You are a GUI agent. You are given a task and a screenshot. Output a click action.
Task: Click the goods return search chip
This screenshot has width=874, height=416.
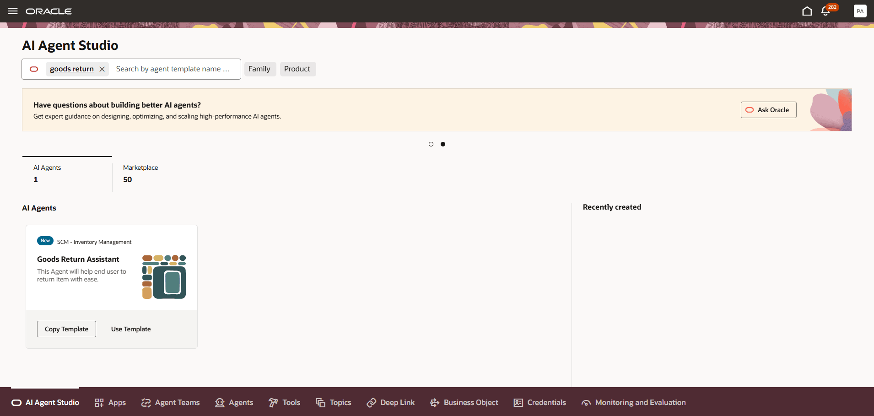(72, 69)
